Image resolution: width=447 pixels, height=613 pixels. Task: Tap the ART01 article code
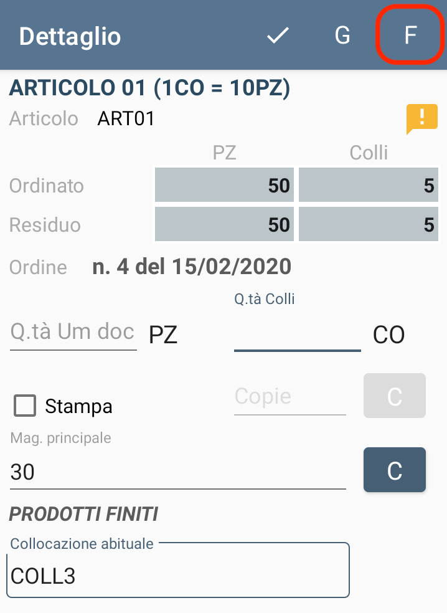[x=126, y=118]
